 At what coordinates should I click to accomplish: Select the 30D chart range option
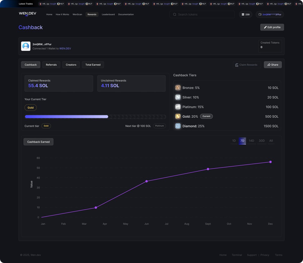click(262, 141)
